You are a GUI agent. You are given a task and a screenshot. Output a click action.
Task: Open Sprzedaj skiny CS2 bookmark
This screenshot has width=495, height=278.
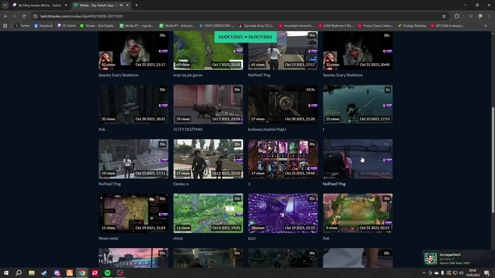point(256,26)
